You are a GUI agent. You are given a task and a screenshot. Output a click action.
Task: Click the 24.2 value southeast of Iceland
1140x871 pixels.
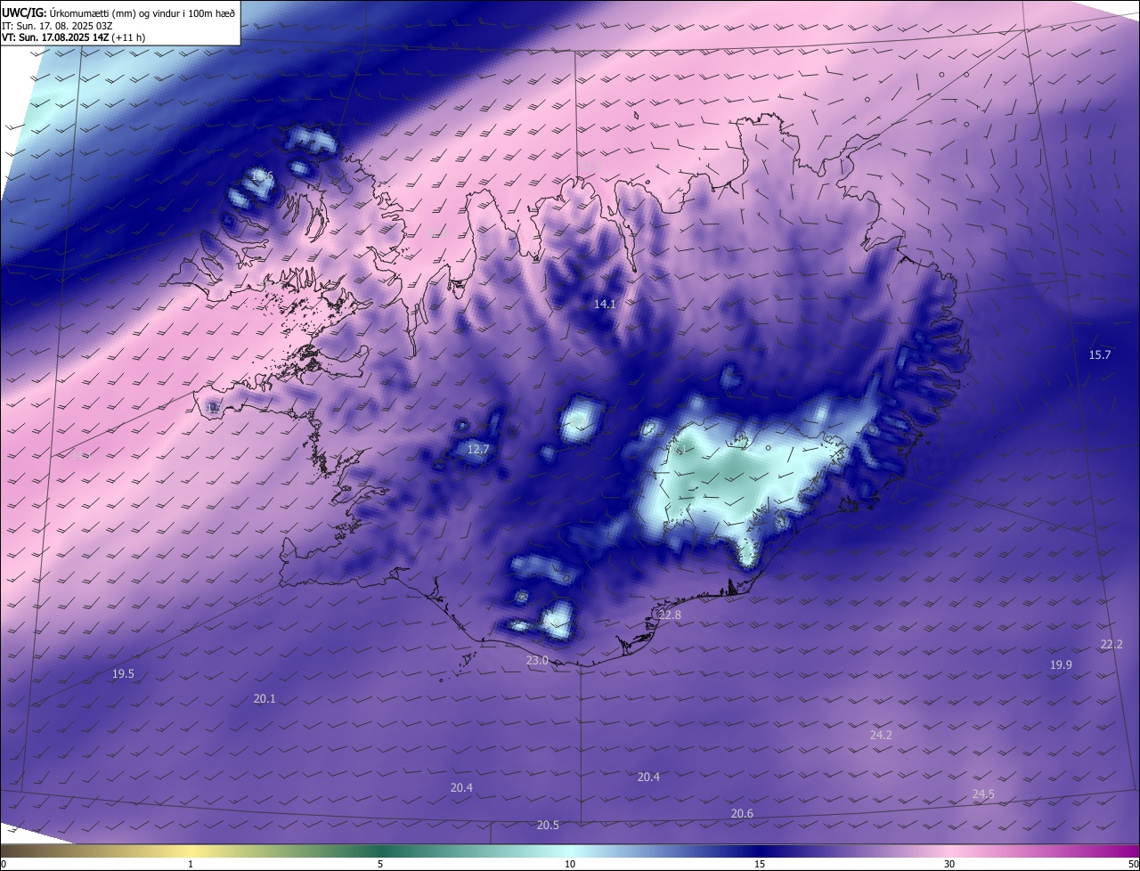pos(881,736)
